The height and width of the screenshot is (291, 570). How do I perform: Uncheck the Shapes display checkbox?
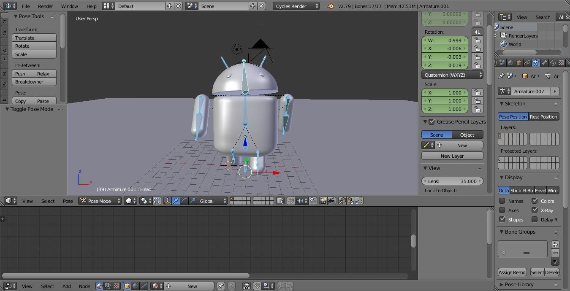(502, 219)
